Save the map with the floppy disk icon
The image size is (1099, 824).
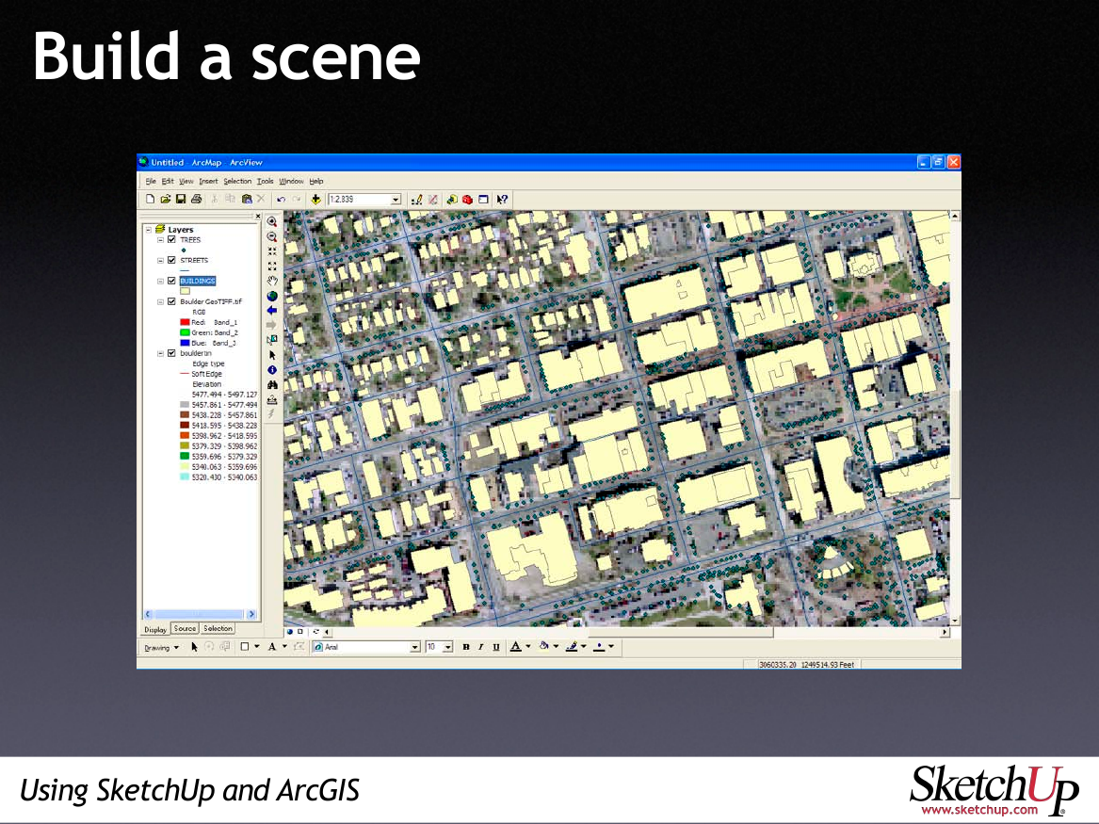click(181, 200)
